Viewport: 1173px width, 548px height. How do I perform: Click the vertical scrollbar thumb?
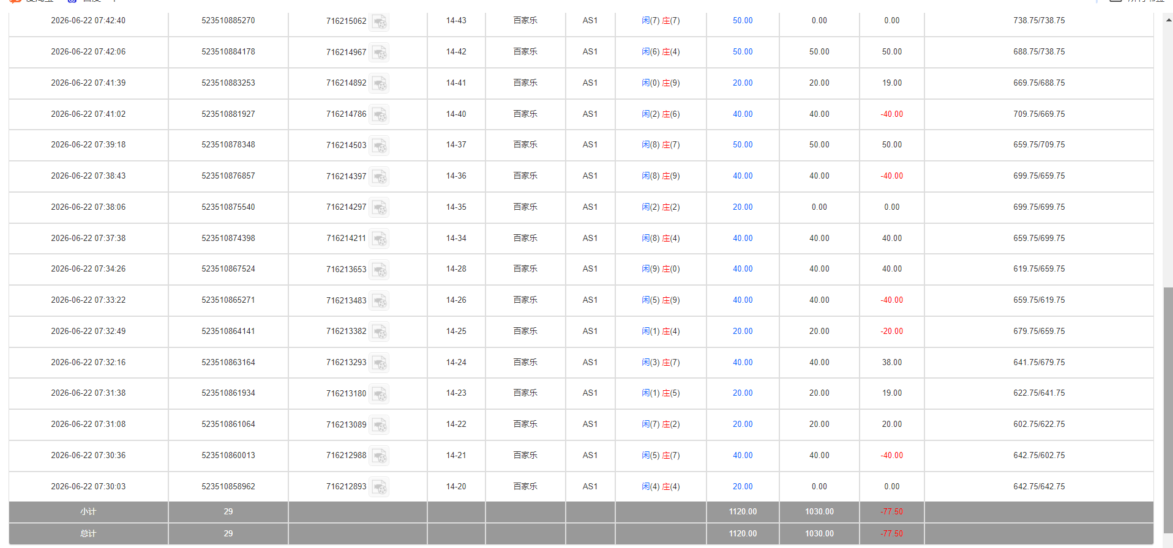pyautogui.click(x=1168, y=410)
